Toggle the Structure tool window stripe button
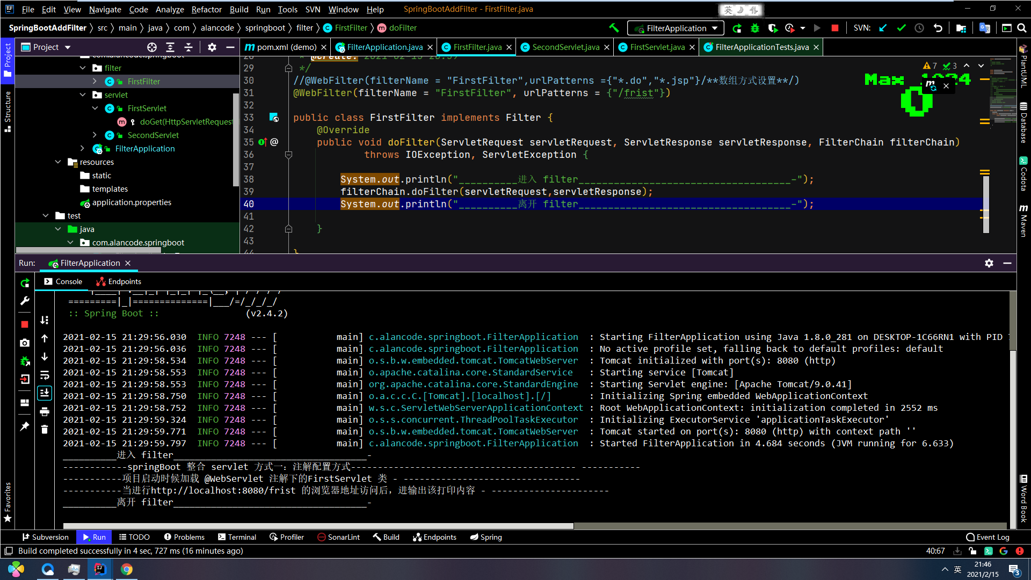 point(8,112)
